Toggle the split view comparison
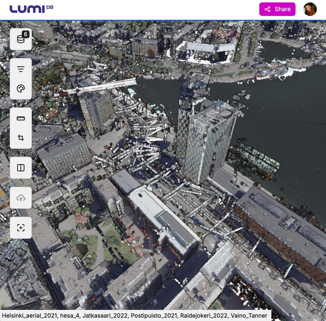The height and width of the screenshot is (321, 326). [x=21, y=168]
